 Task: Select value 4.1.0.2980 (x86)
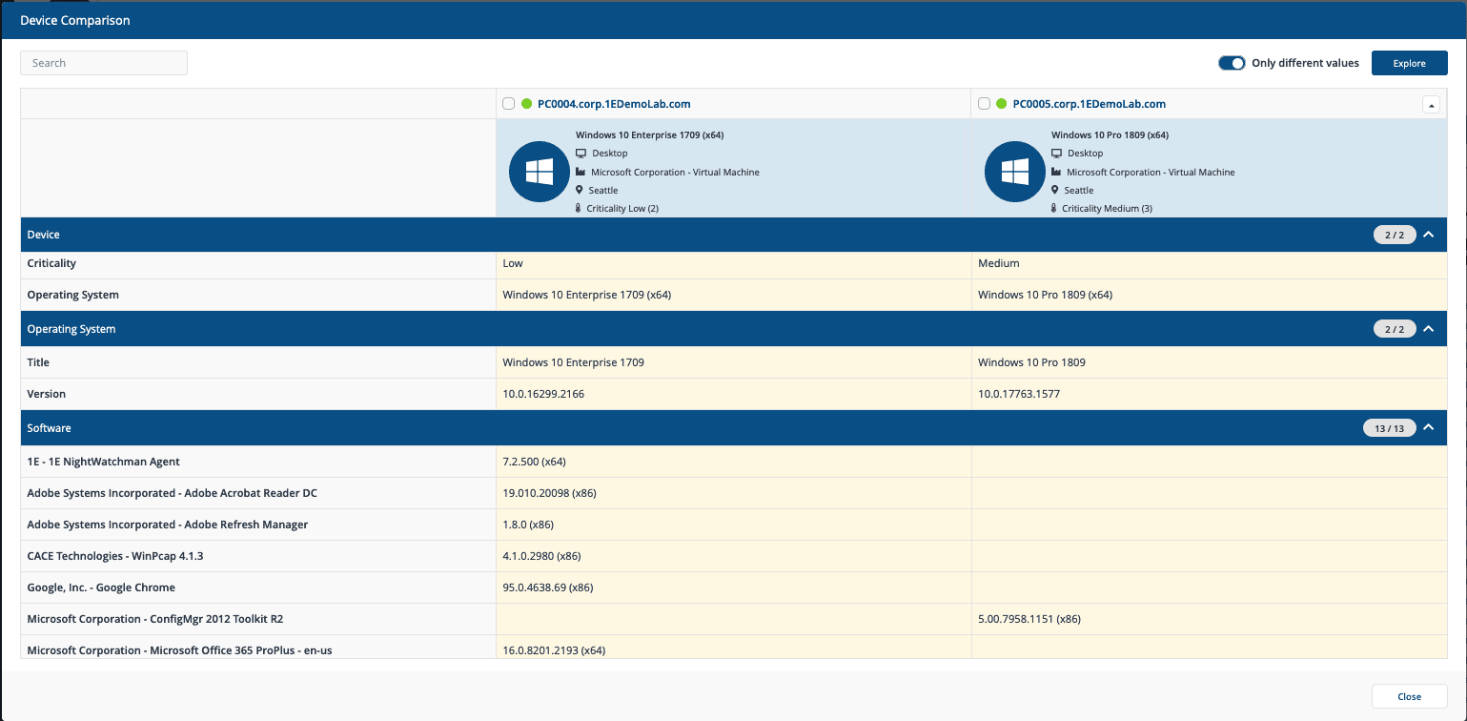pyautogui.click(x=541, y=556)
